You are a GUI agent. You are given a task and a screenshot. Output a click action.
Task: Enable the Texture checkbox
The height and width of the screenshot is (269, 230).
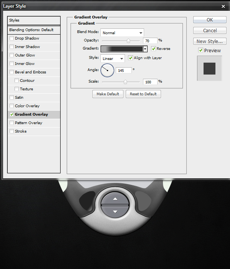pos(16,89)
